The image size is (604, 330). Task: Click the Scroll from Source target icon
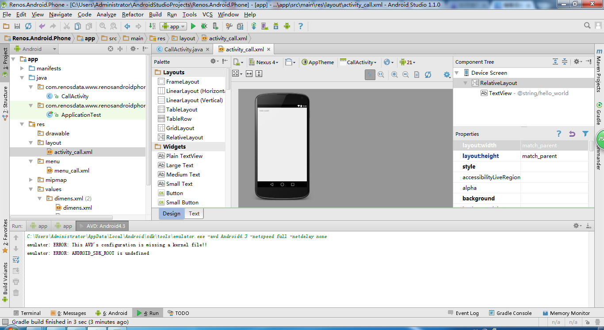click(x=111, y=49)
